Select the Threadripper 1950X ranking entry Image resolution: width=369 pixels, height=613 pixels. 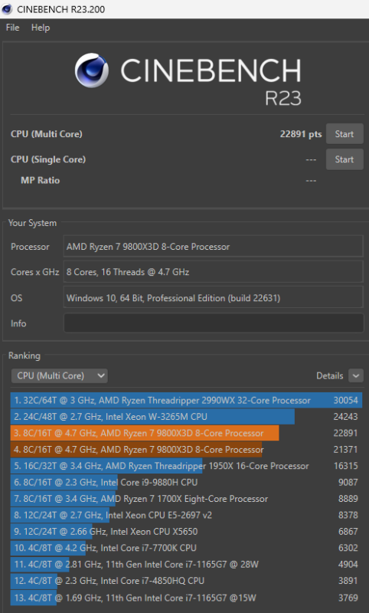click(186, 466)
